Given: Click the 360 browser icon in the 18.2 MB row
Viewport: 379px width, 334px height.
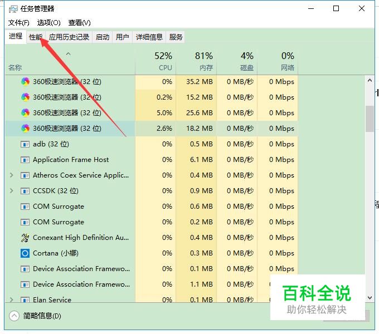Looking at the screenshot, I should [x=25, y=129].
